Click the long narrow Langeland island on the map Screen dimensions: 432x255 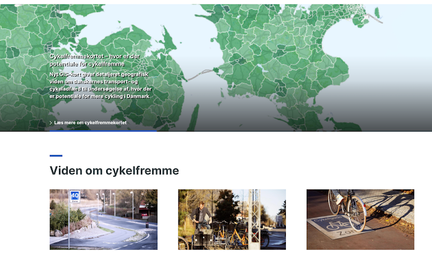[x=194, y=118]
